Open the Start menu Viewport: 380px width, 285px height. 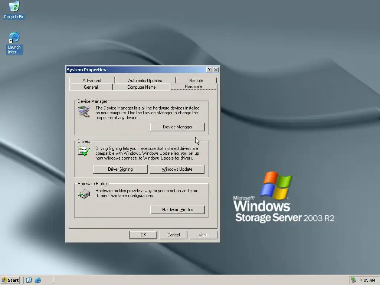click(x=10, y=280)
